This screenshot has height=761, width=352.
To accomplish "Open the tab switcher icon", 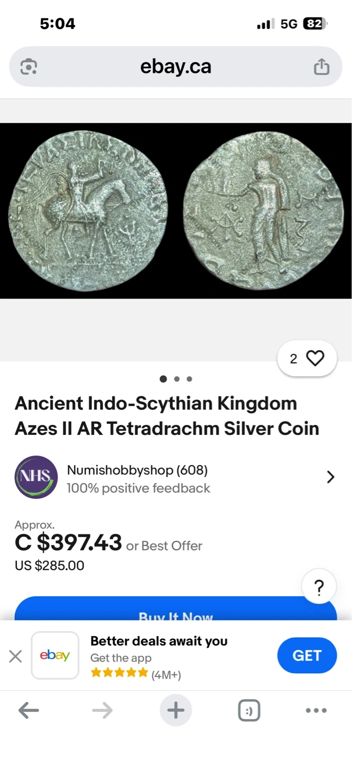I will pyautogui.click(x=249, y=711).
